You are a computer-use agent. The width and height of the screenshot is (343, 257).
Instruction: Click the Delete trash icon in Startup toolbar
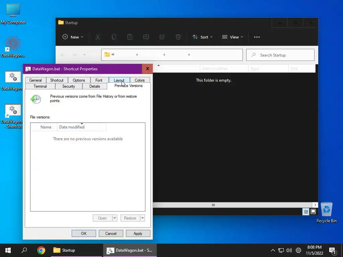[x=178, y=37]
